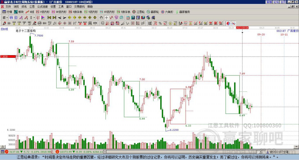Click the 10-11 forecast date marker

[284, 34]
